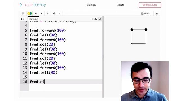Click the Remix button
The height and width of the screenshot is (101, 180).
[146, 13]
